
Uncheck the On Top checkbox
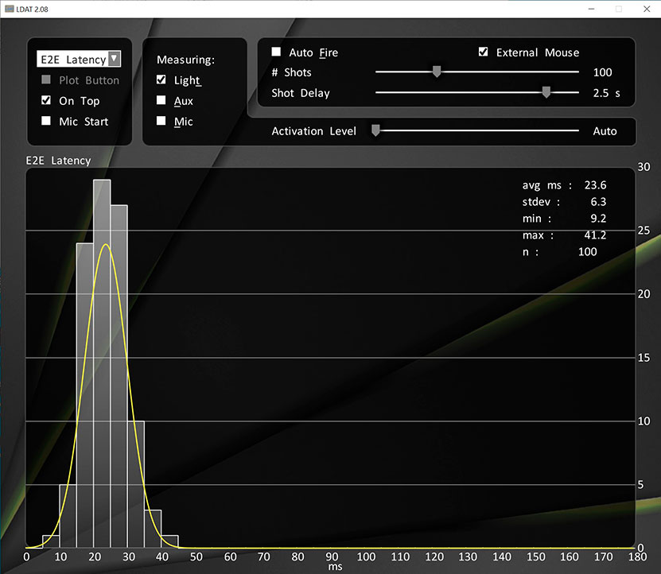(46, 100)
